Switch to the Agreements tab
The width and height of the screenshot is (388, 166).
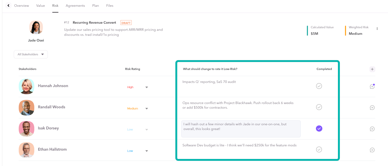(75, 5)
